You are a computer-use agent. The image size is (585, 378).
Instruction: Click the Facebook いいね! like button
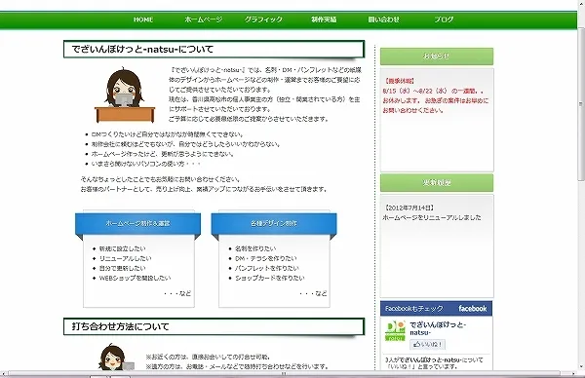(428, 345)
